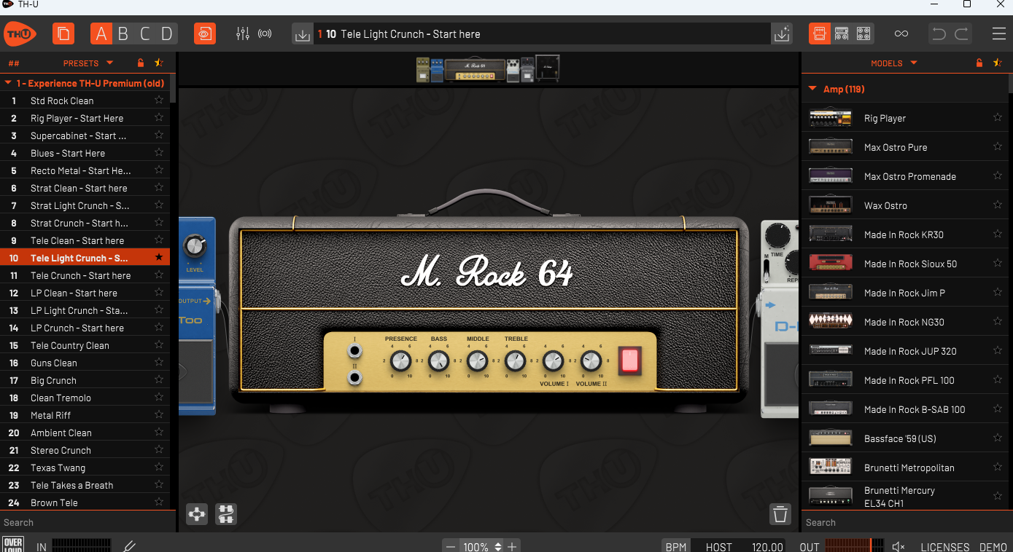Click the zoom percentage up/down stepper arrows
Image resolution: width=1013 pixels, height=552 pixels.
(x=498, y=546)
